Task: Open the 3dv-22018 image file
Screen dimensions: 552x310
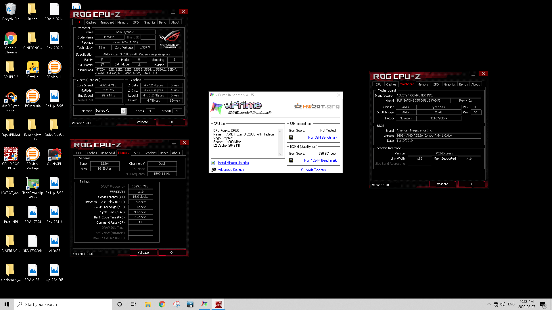Action: (54, 41)
